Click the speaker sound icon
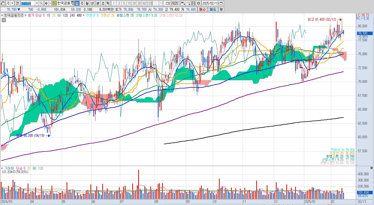This screenshot has height=205, width=374. click(x=46, y=3)
